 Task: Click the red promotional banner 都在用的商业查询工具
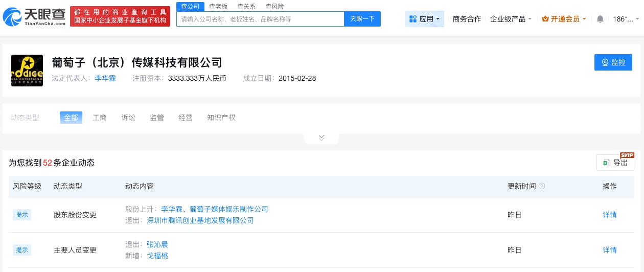pyautogui.click(x=120, y=16)
